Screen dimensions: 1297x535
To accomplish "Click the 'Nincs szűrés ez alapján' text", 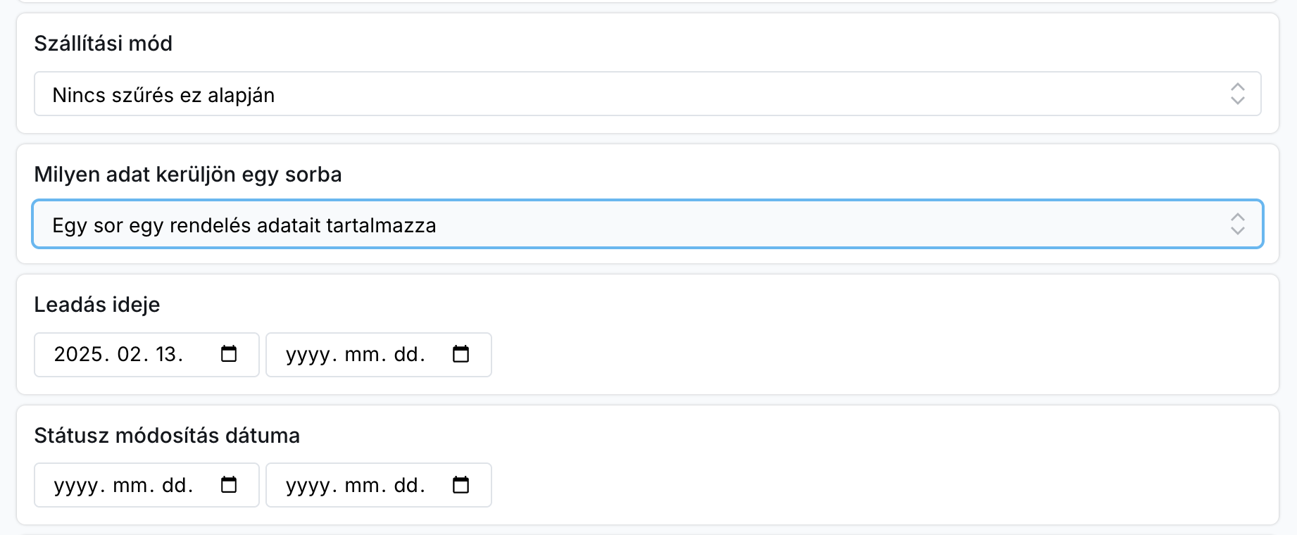I will click(161, 96).
